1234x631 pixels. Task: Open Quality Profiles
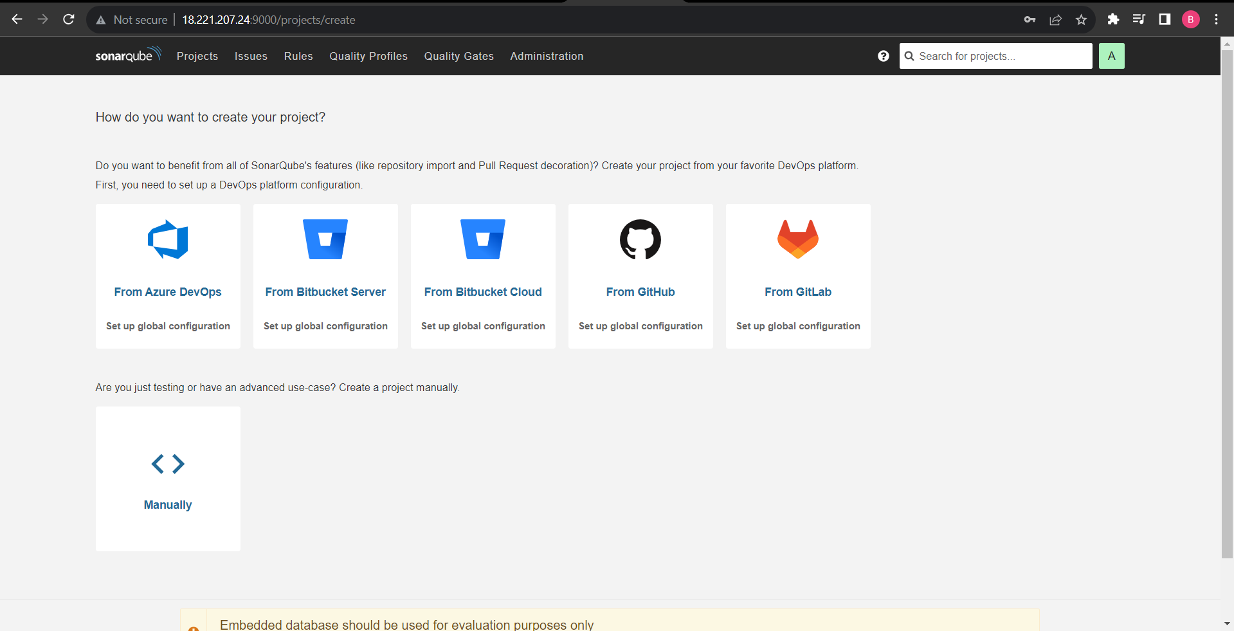(368, 56)
